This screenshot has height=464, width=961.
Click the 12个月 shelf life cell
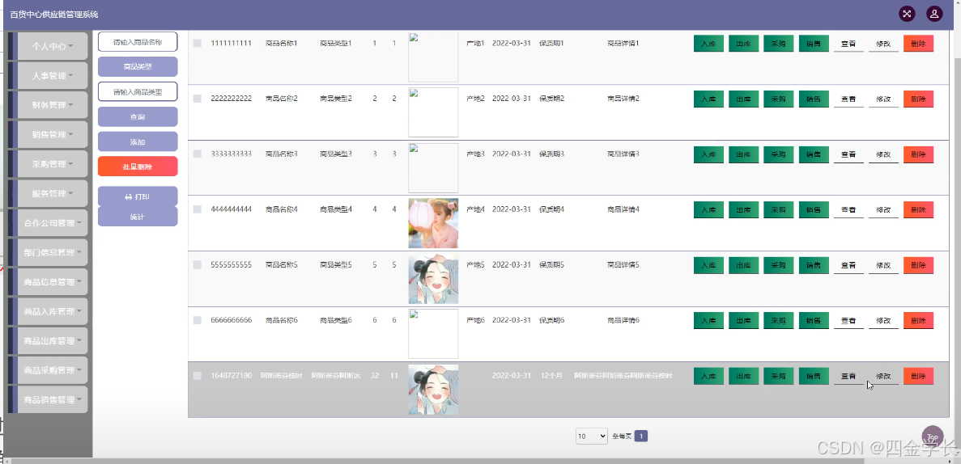(x=551, y=375)
